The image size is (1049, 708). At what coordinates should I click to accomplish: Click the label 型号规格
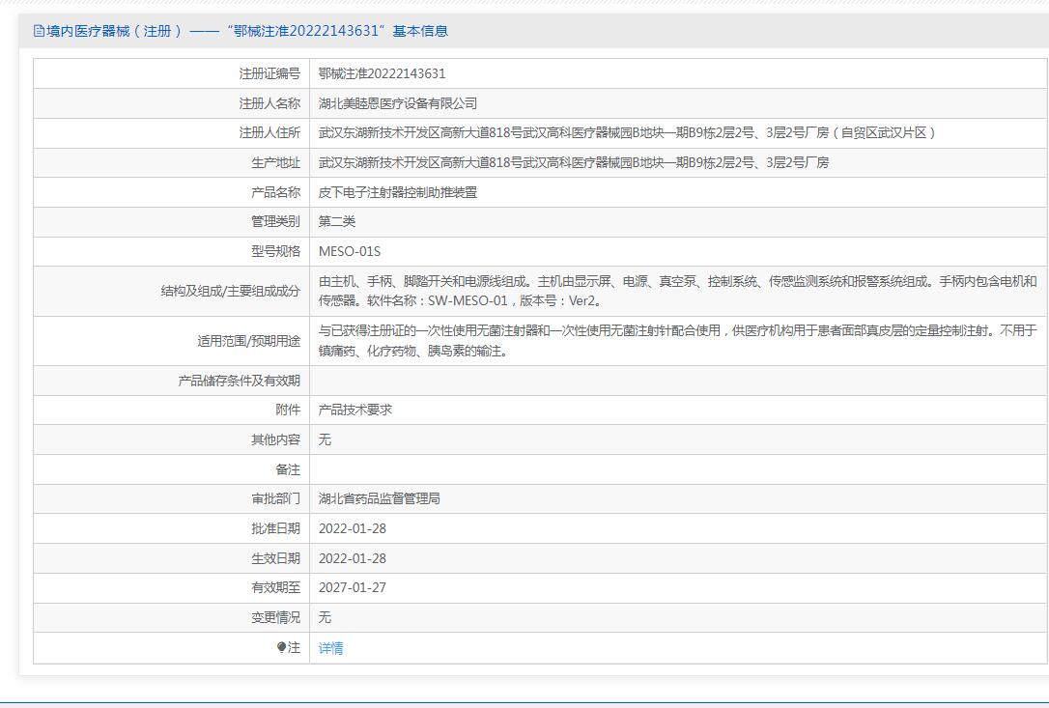(275, 251)
